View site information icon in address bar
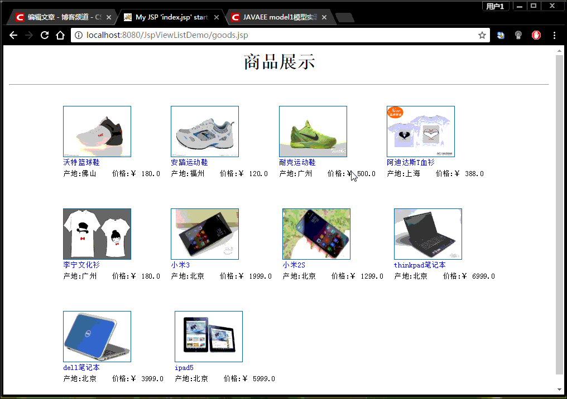Image resolution: width=567 pixels, height=399 pixels. (79, 35)
